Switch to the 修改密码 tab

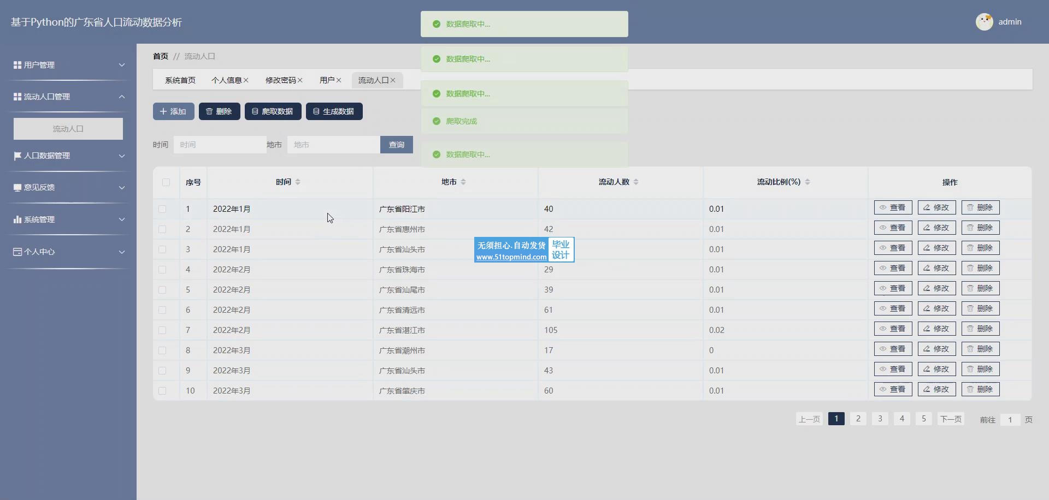click(280, 80)
